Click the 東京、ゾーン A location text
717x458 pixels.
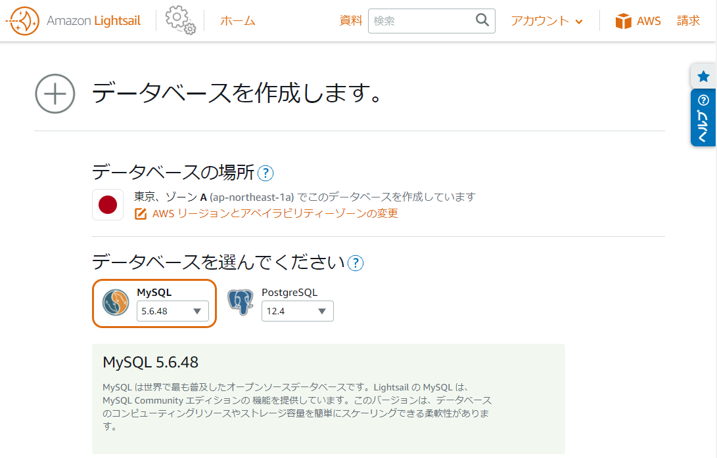(170, 197)
